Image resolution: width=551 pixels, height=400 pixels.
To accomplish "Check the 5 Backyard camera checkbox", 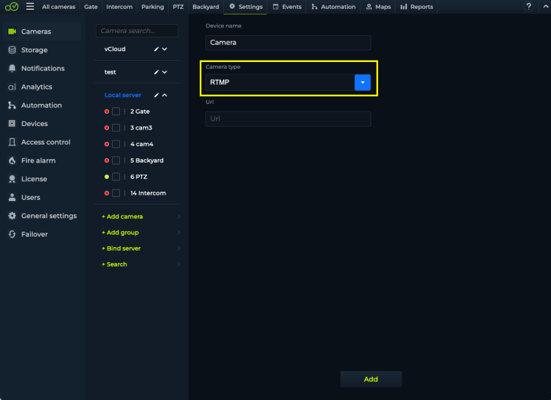I will 116,160.
